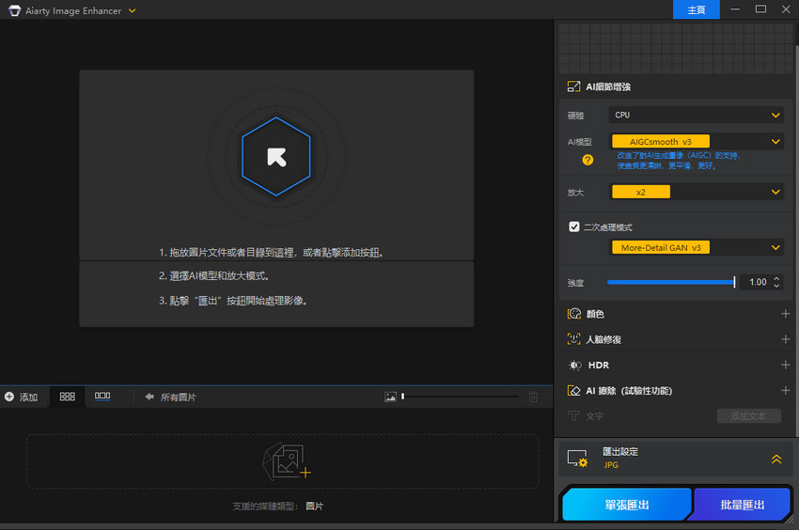
Task: Adjust the 強度 strength slider
Action: (671, 282)
